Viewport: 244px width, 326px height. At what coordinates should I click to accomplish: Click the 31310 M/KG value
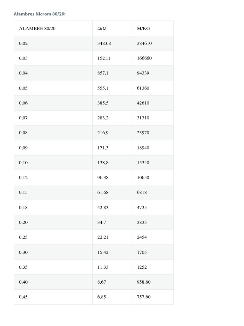143,118
